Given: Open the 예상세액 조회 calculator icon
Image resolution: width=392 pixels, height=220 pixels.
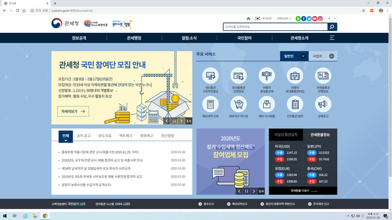Looking at the screenshot, I should pyautogui.click(x=210, y=104).
